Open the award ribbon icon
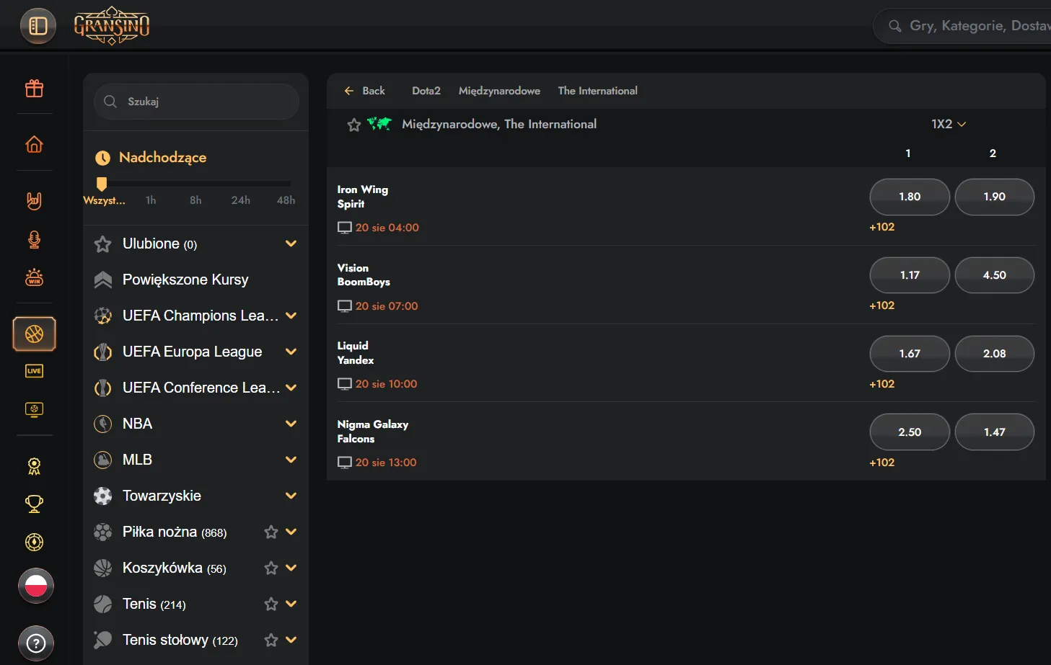 (34, 466)
